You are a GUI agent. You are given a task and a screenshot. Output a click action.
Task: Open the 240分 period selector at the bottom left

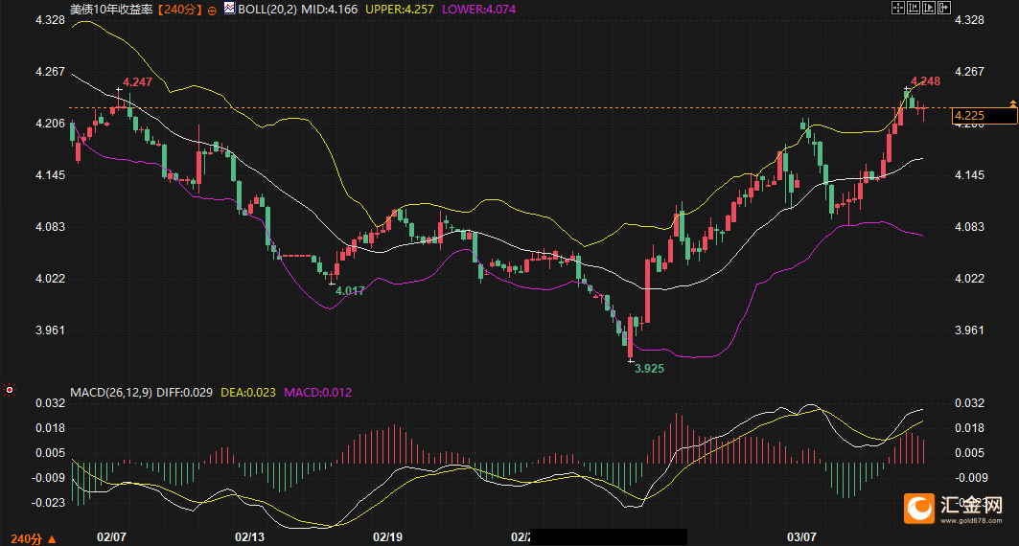click(34, 539)
